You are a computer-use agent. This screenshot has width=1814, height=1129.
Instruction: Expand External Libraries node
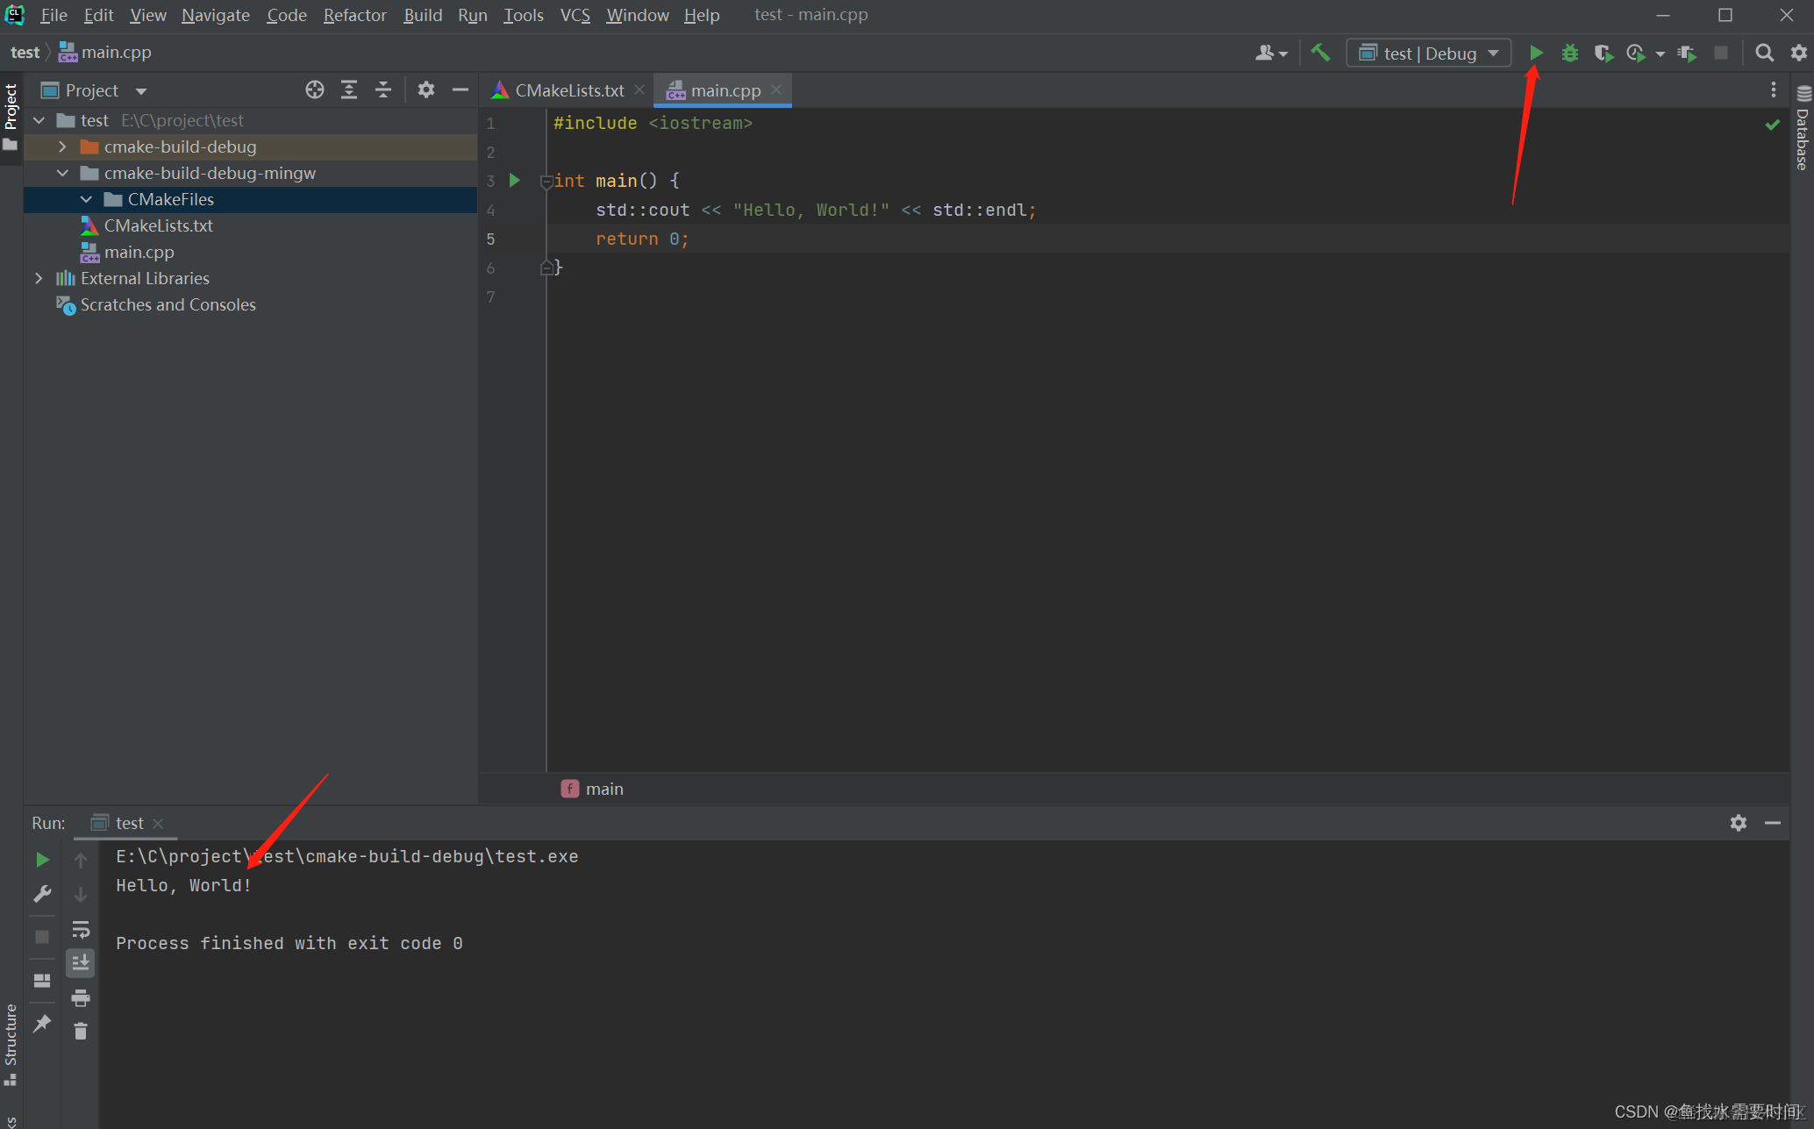pyautogui.click(x=39, y=278)
